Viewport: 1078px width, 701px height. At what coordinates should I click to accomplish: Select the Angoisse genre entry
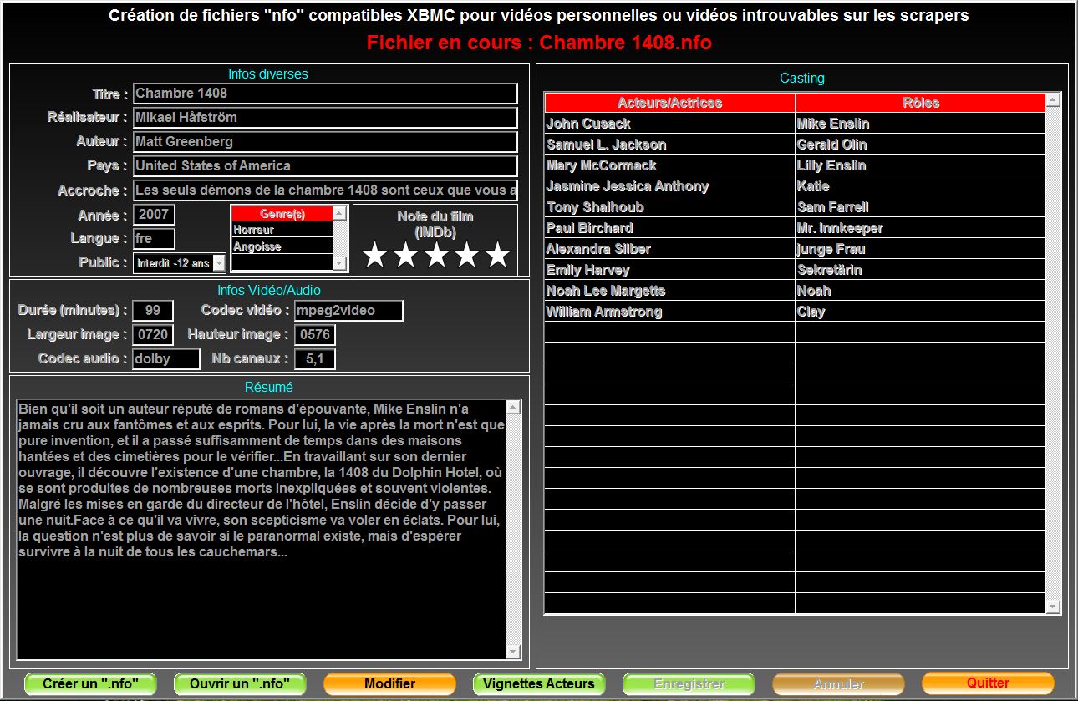coord(282,246)
